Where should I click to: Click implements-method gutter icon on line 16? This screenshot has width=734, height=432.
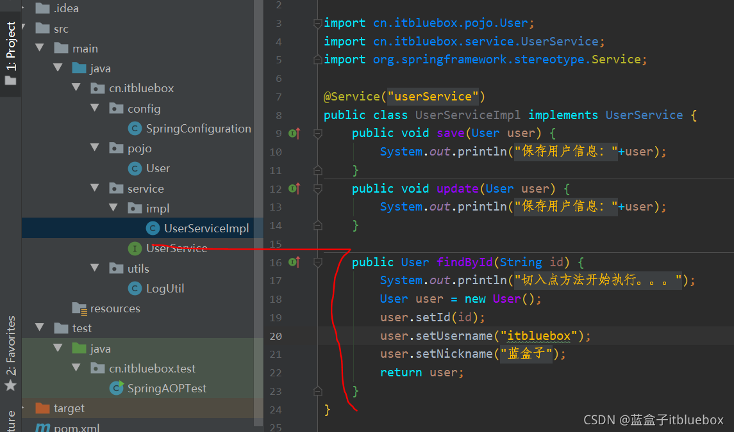click(294, 262)
